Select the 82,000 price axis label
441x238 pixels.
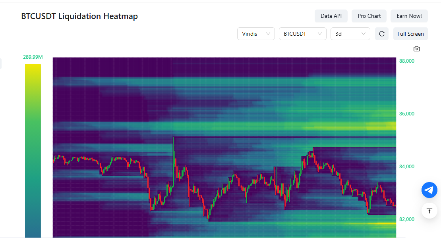click(406, 219)
